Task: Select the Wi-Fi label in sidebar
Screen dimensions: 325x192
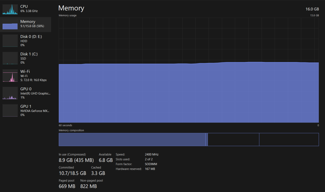Action: pos(25,71)
